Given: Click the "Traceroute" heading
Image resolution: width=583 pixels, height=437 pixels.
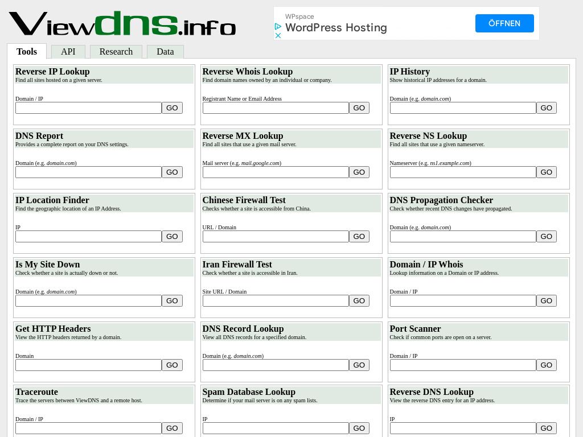Looking at the screenshot, I should 37,391.
